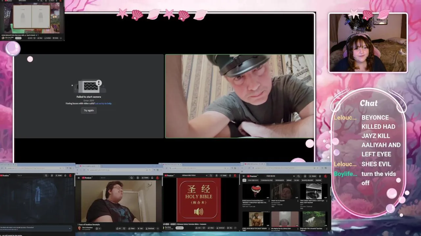Viewport: 421px width, 236px height.
Task: Open 'Me singing Hurt by Johnny Cash' thumbnail
Action: coord(285,219)
